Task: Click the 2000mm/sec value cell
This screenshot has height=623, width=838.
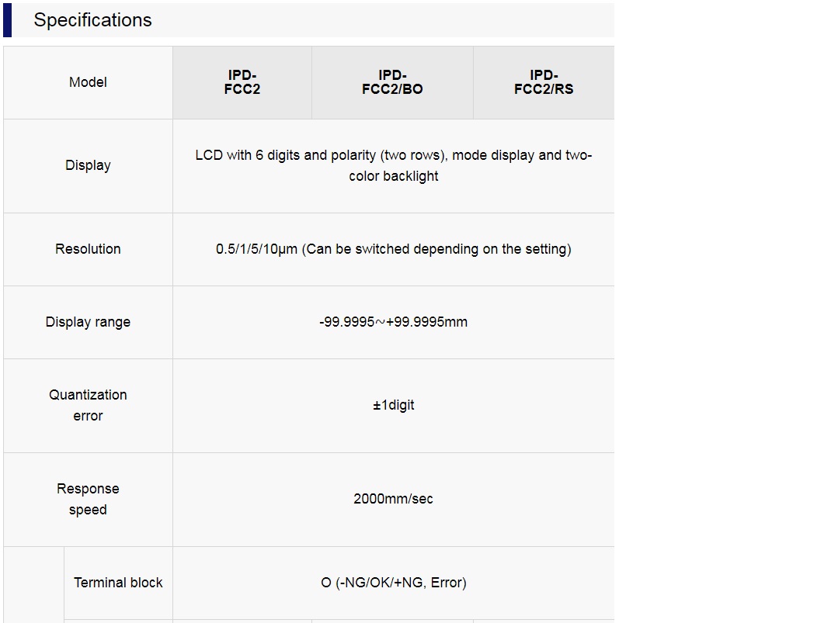Action: [393, 499]
